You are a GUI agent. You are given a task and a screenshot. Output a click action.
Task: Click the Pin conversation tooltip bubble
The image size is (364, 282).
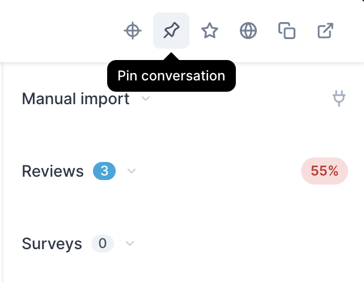click(171, 76)
